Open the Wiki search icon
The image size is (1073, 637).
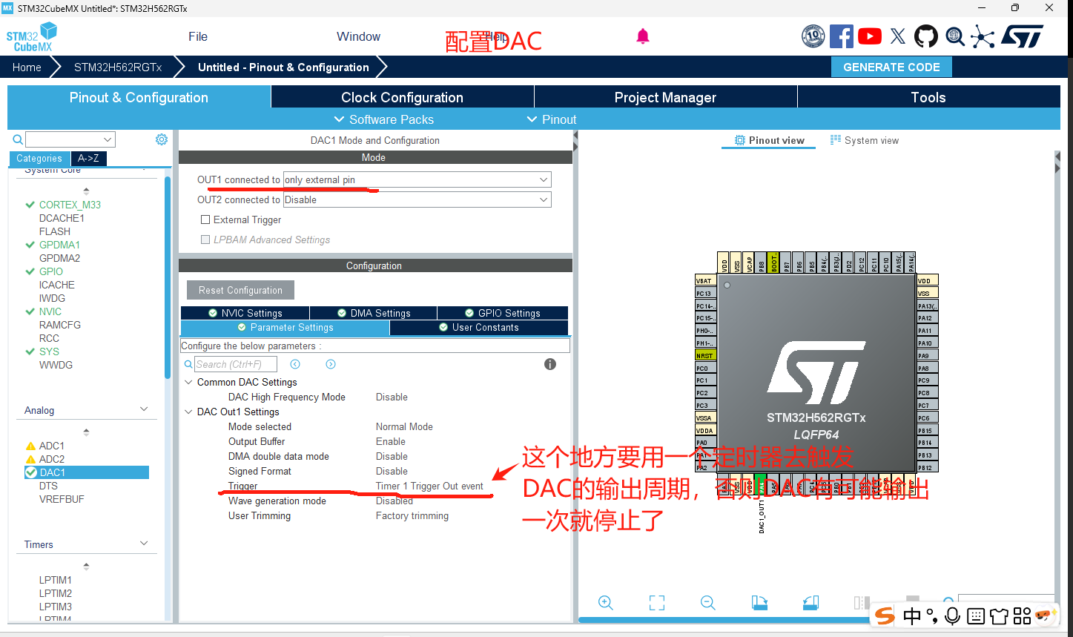(x=955, y=36)
